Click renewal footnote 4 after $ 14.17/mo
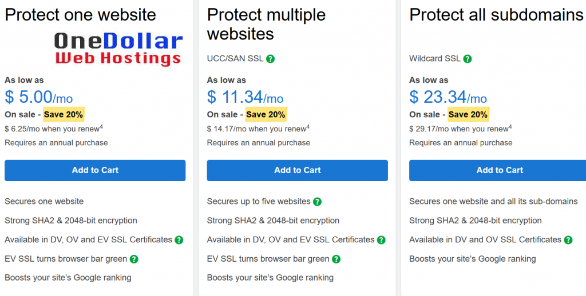This screenshot has width=586, height=296. click(307, 127)
